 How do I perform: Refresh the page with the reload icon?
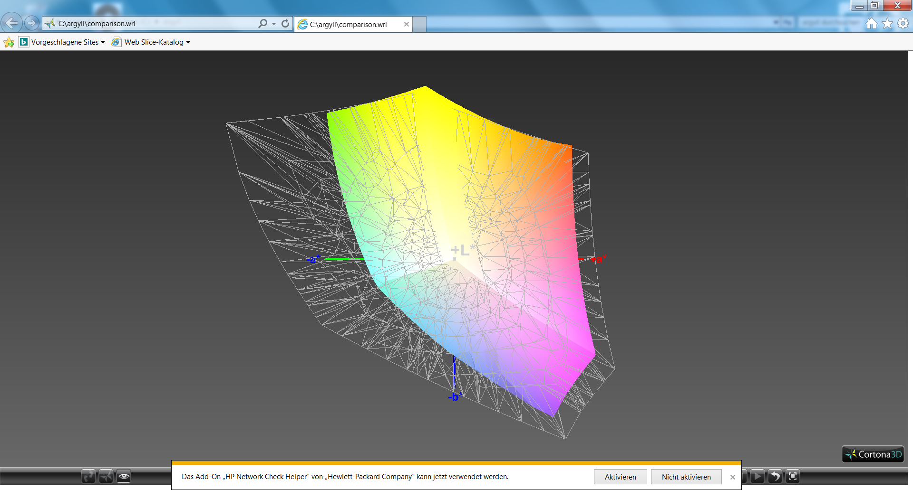(285, 24)
